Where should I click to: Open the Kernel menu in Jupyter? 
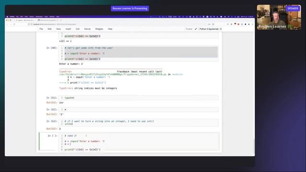click(87, 29)
